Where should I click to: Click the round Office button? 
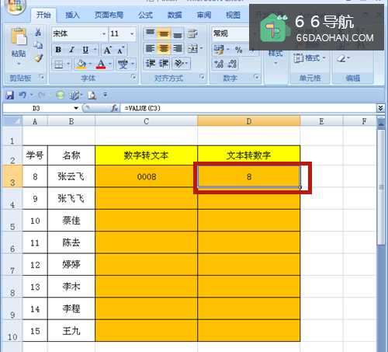15,5
